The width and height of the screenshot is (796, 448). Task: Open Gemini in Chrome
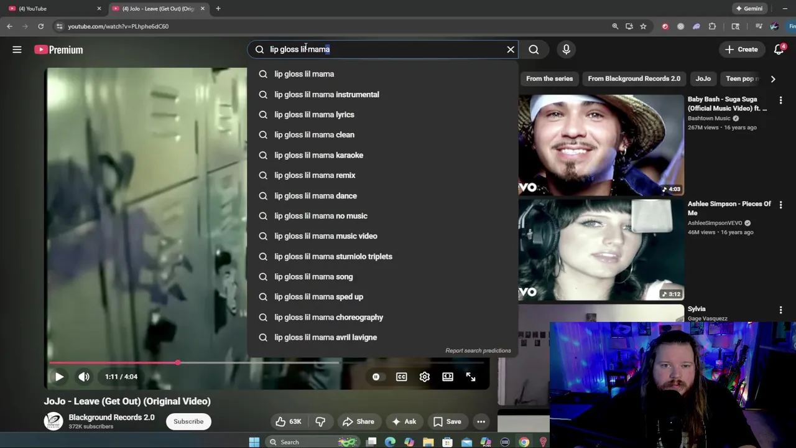[748, 9]
